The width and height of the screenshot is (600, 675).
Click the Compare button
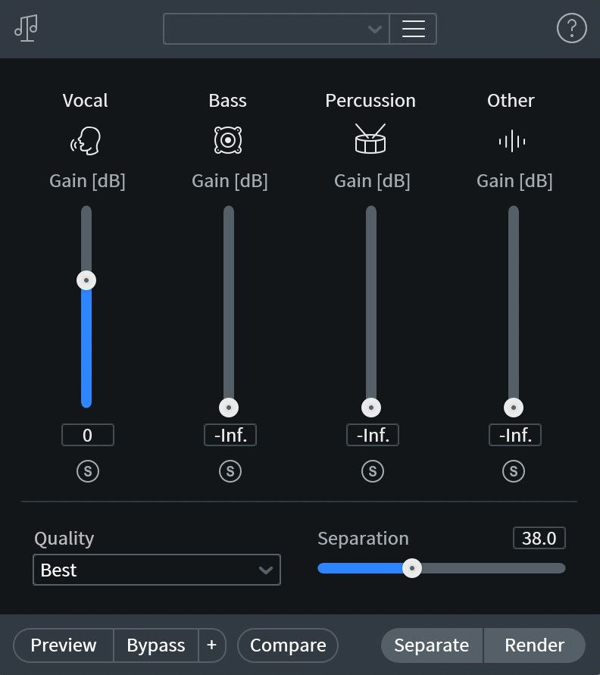[288, 645]
